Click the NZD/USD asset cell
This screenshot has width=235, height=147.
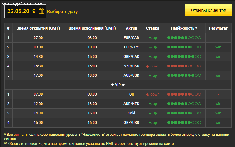coord(131,66)
